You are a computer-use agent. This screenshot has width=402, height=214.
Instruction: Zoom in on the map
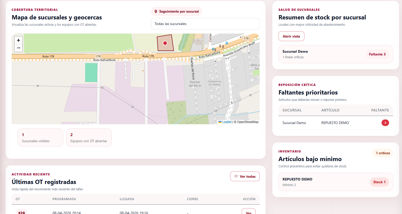tap(18, 40)
